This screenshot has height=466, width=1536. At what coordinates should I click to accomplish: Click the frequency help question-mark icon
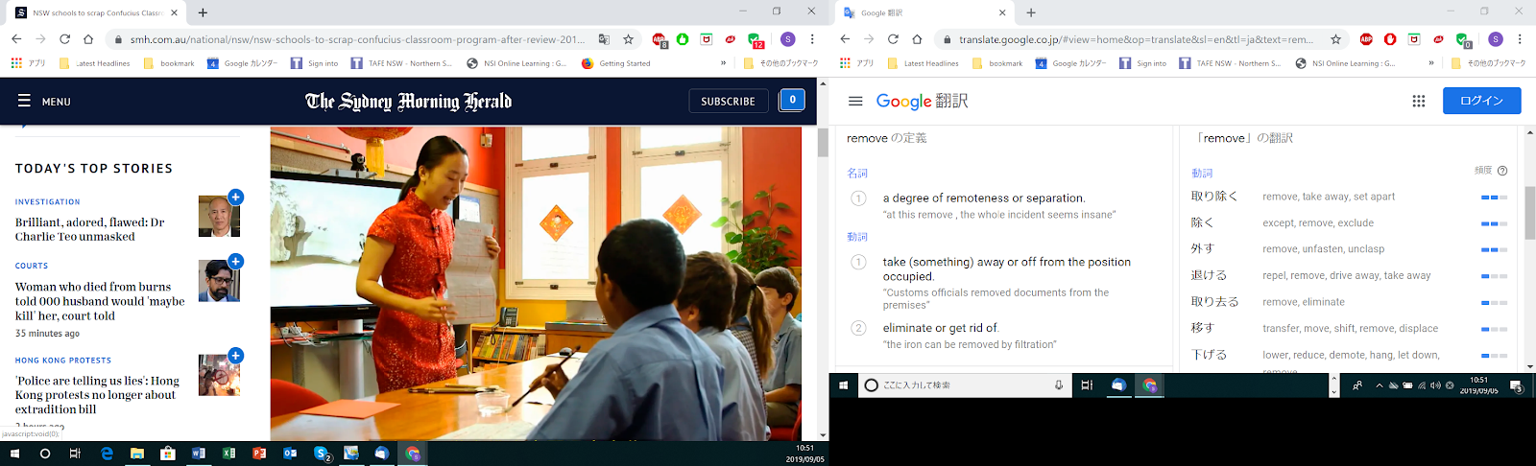click(x=1502, y=171)
